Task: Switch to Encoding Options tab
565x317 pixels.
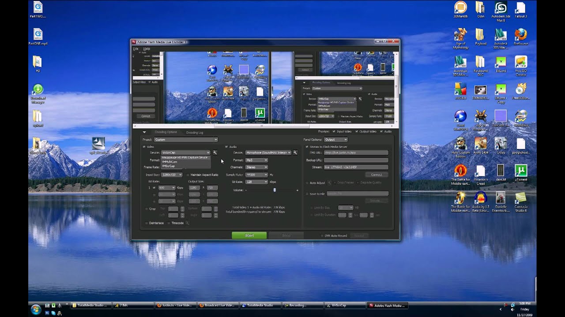Action: click(x=166, y=132)
